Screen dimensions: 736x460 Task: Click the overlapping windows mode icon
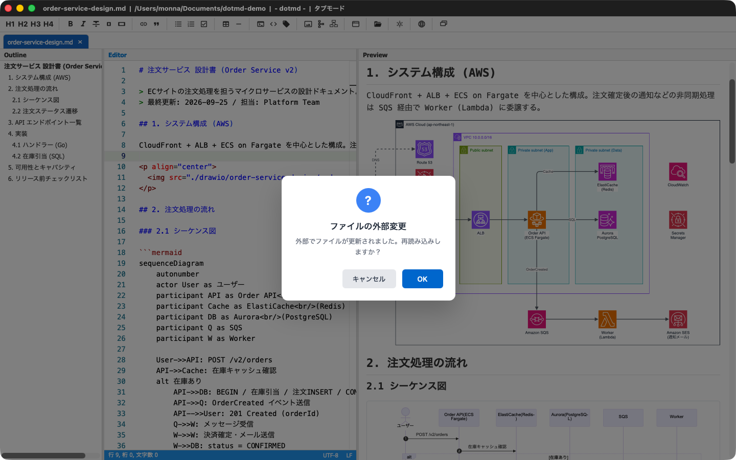[444, 24]
